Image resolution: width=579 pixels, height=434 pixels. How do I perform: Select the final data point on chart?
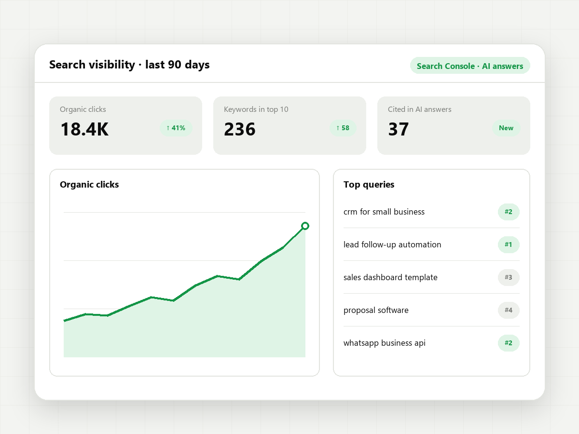click(x=305, y=226)
